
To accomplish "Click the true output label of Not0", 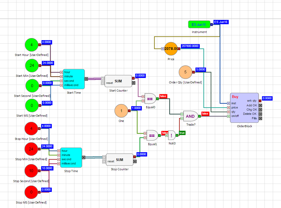I will (x=182, y=133).
